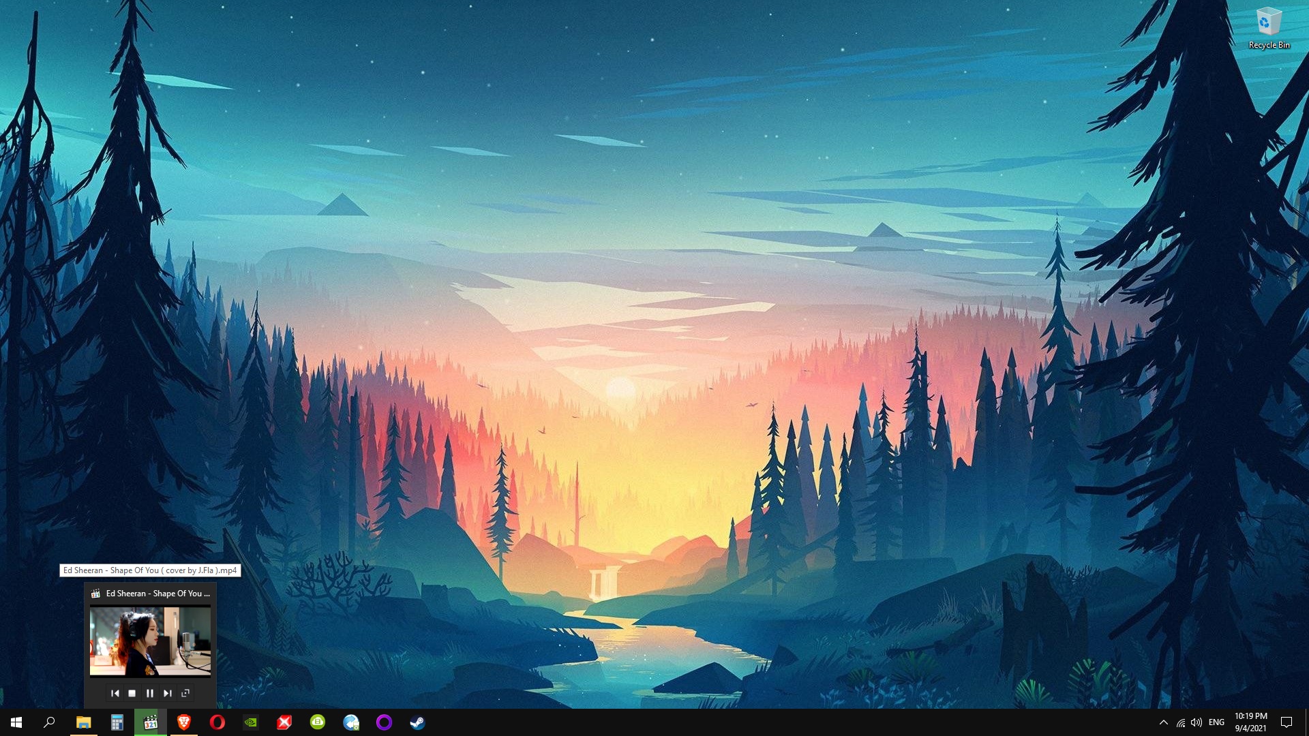Screen dimensions: 1309x736
Task: Open Opera browser from the taskbar
Action: coord(217,722)
